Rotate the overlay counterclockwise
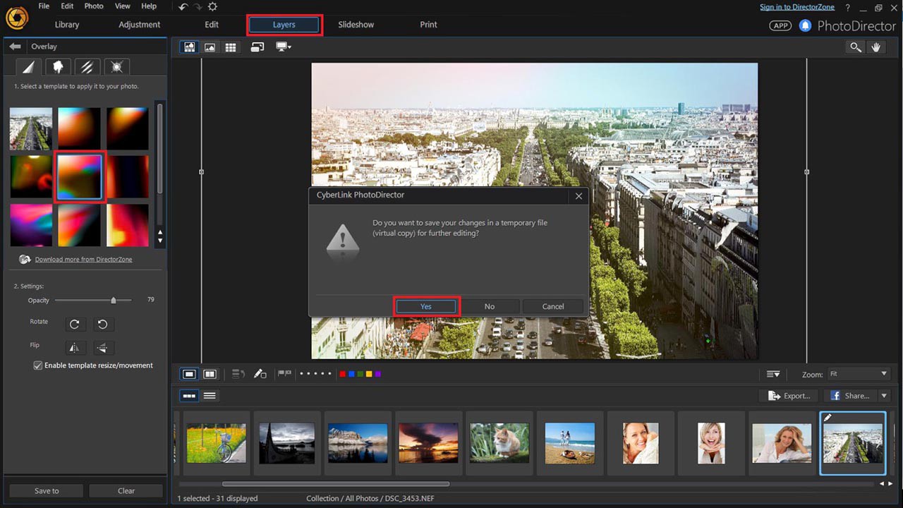This screenshot has height=508, width=903. coord(103,325)
